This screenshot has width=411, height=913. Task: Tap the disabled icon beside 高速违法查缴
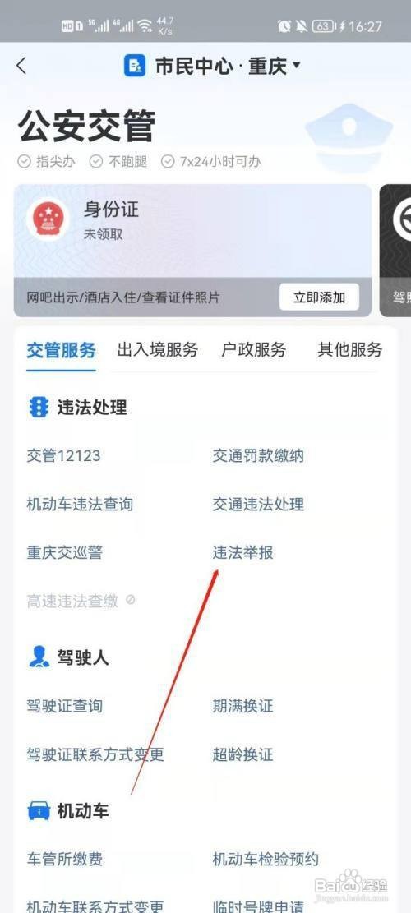click(131, 599)
